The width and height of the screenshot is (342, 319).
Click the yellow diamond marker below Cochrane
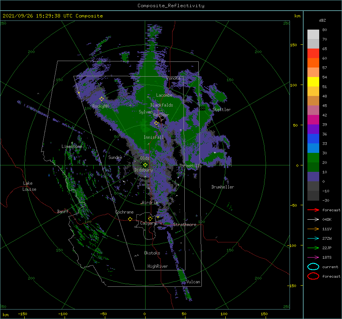point(130,219)
